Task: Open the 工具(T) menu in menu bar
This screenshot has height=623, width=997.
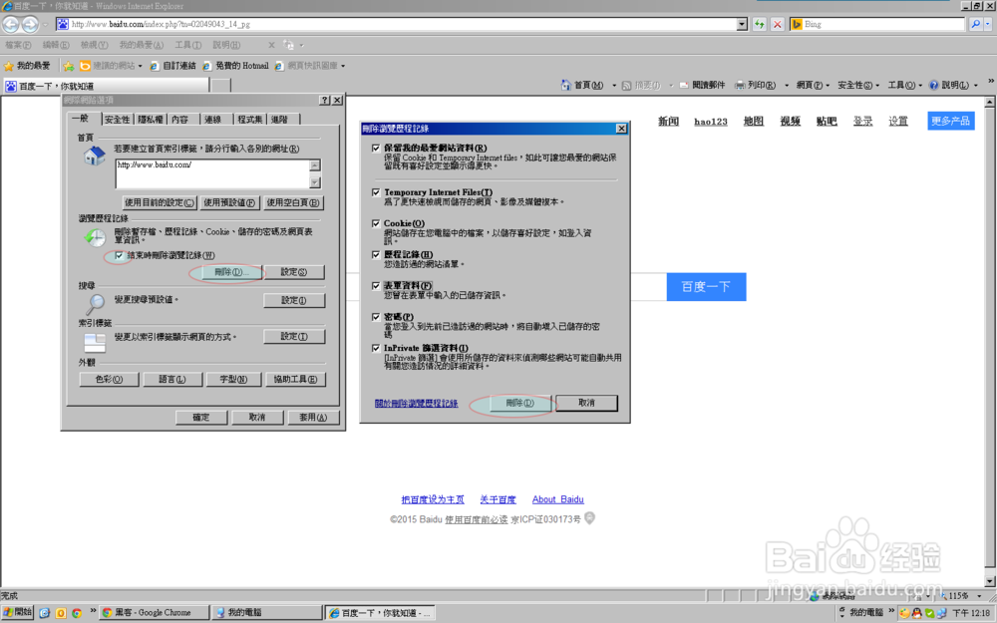Action: [x=188, y=45]
